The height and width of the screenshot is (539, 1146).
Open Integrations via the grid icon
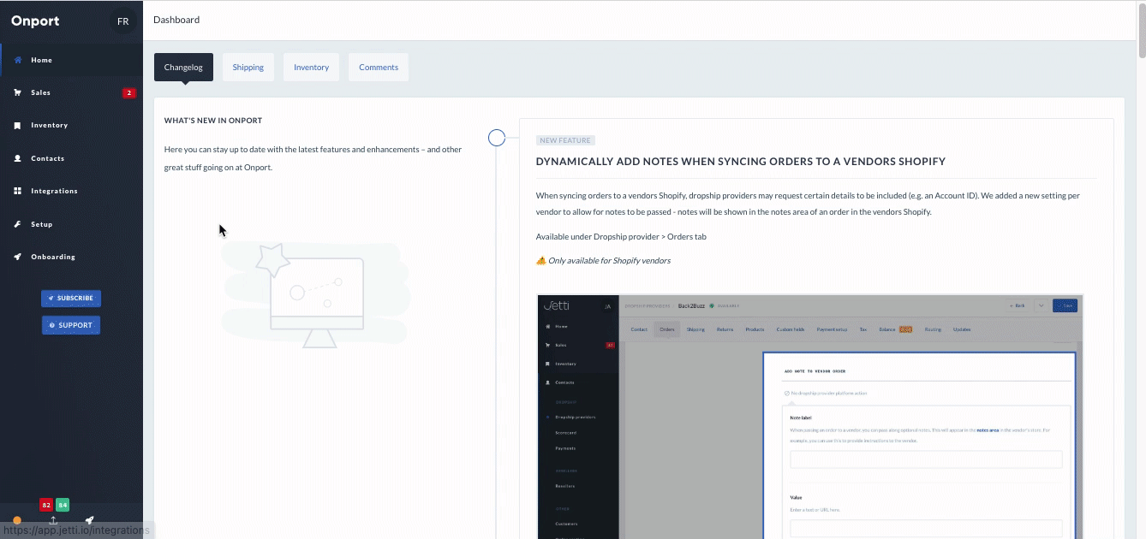click(x=17, y=191)
